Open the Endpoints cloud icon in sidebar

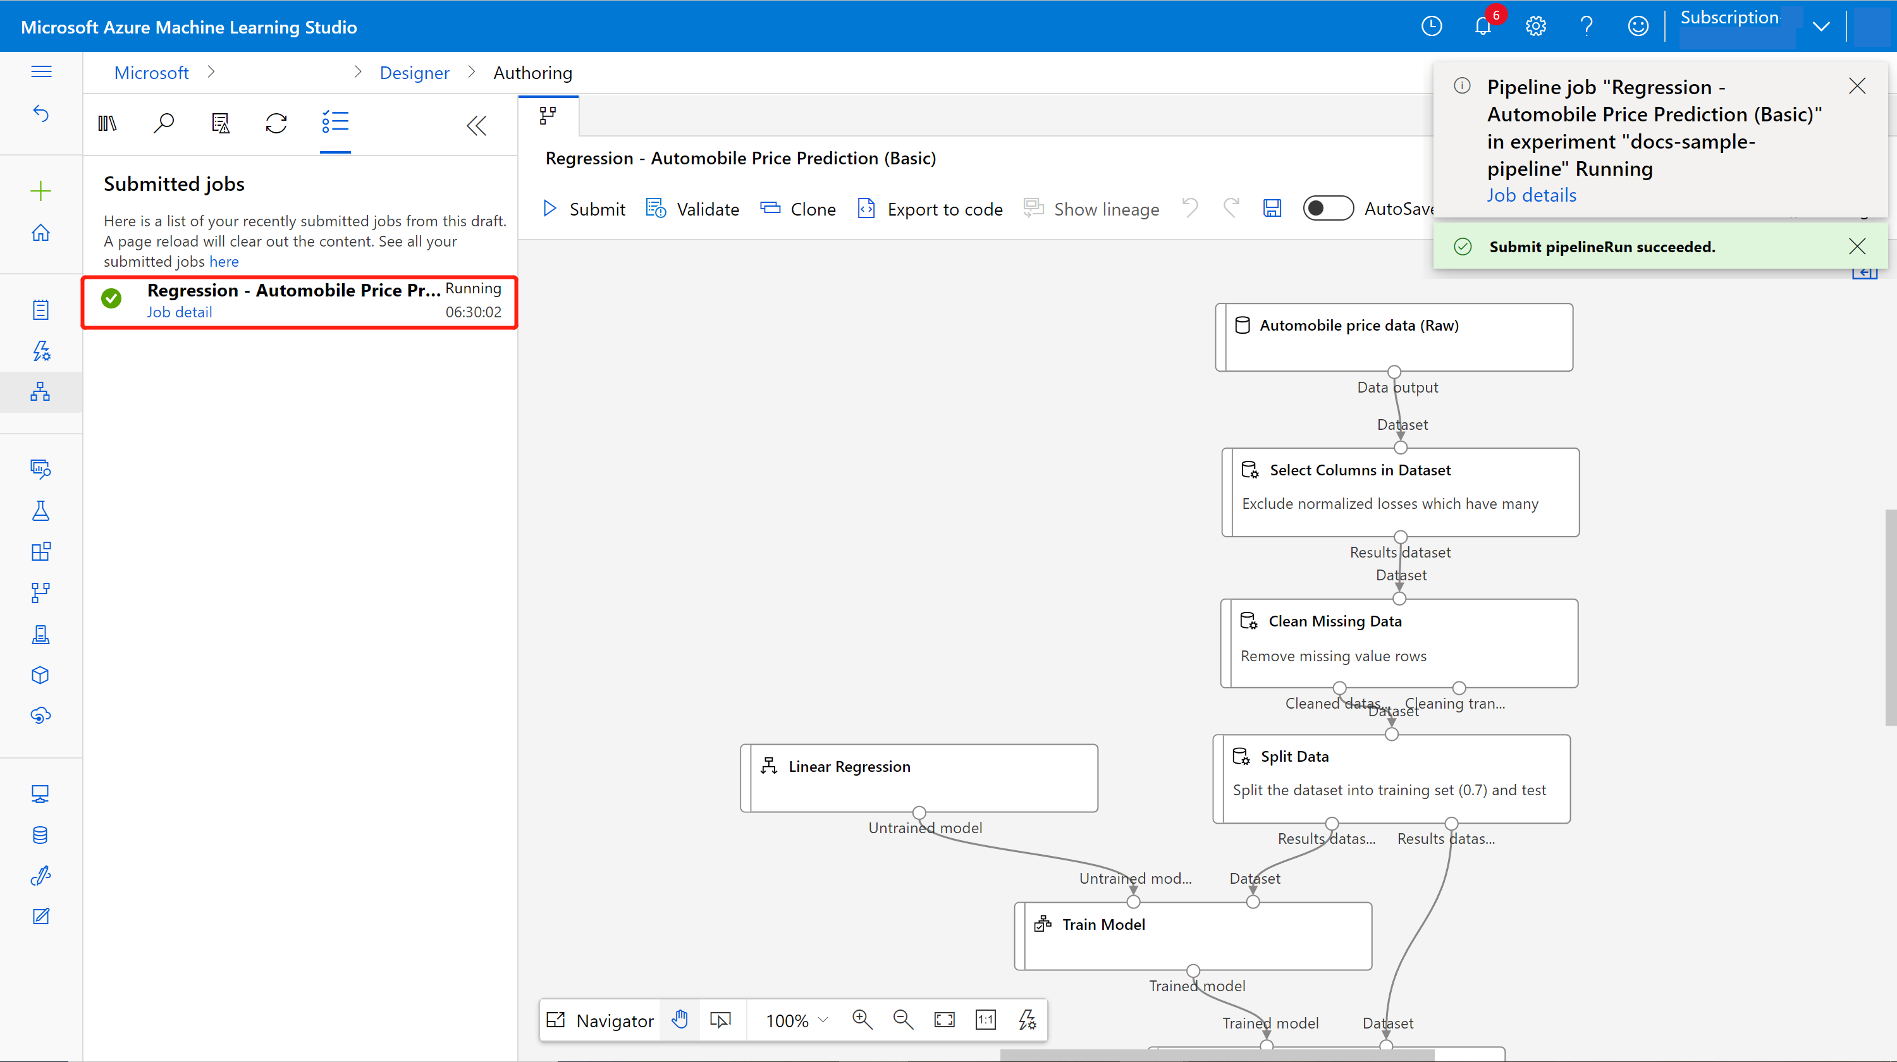coord(40,716)
